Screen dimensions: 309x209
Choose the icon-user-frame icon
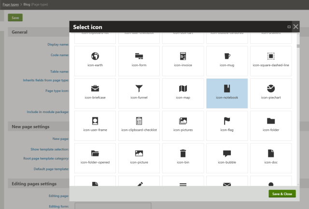pos(95,125)
